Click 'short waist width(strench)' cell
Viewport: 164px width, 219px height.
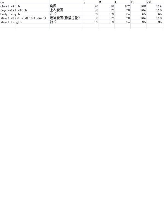[25, 18]
